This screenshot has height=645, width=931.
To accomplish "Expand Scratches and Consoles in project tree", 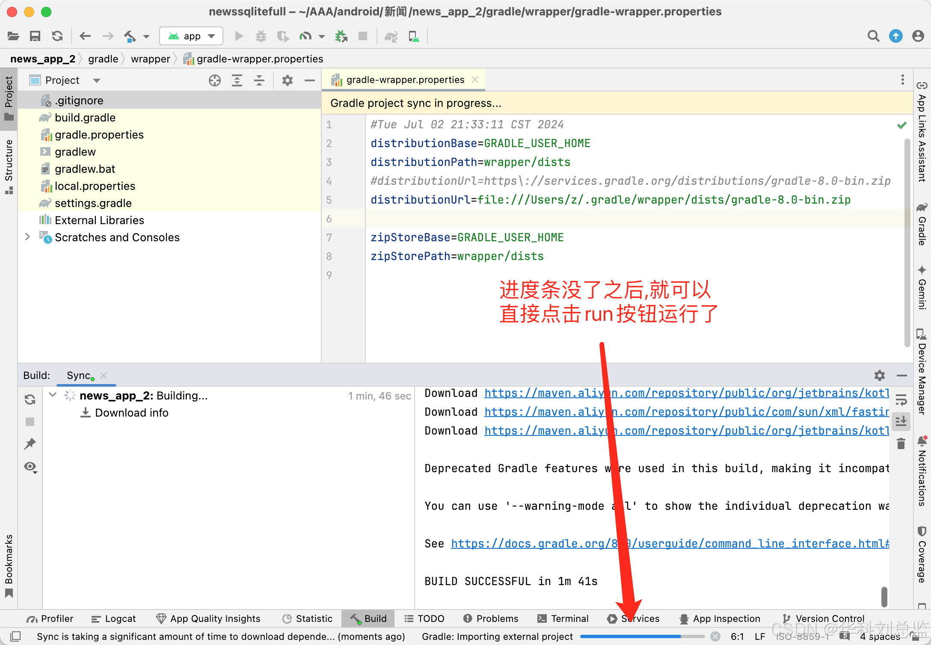I will point(27,237).
